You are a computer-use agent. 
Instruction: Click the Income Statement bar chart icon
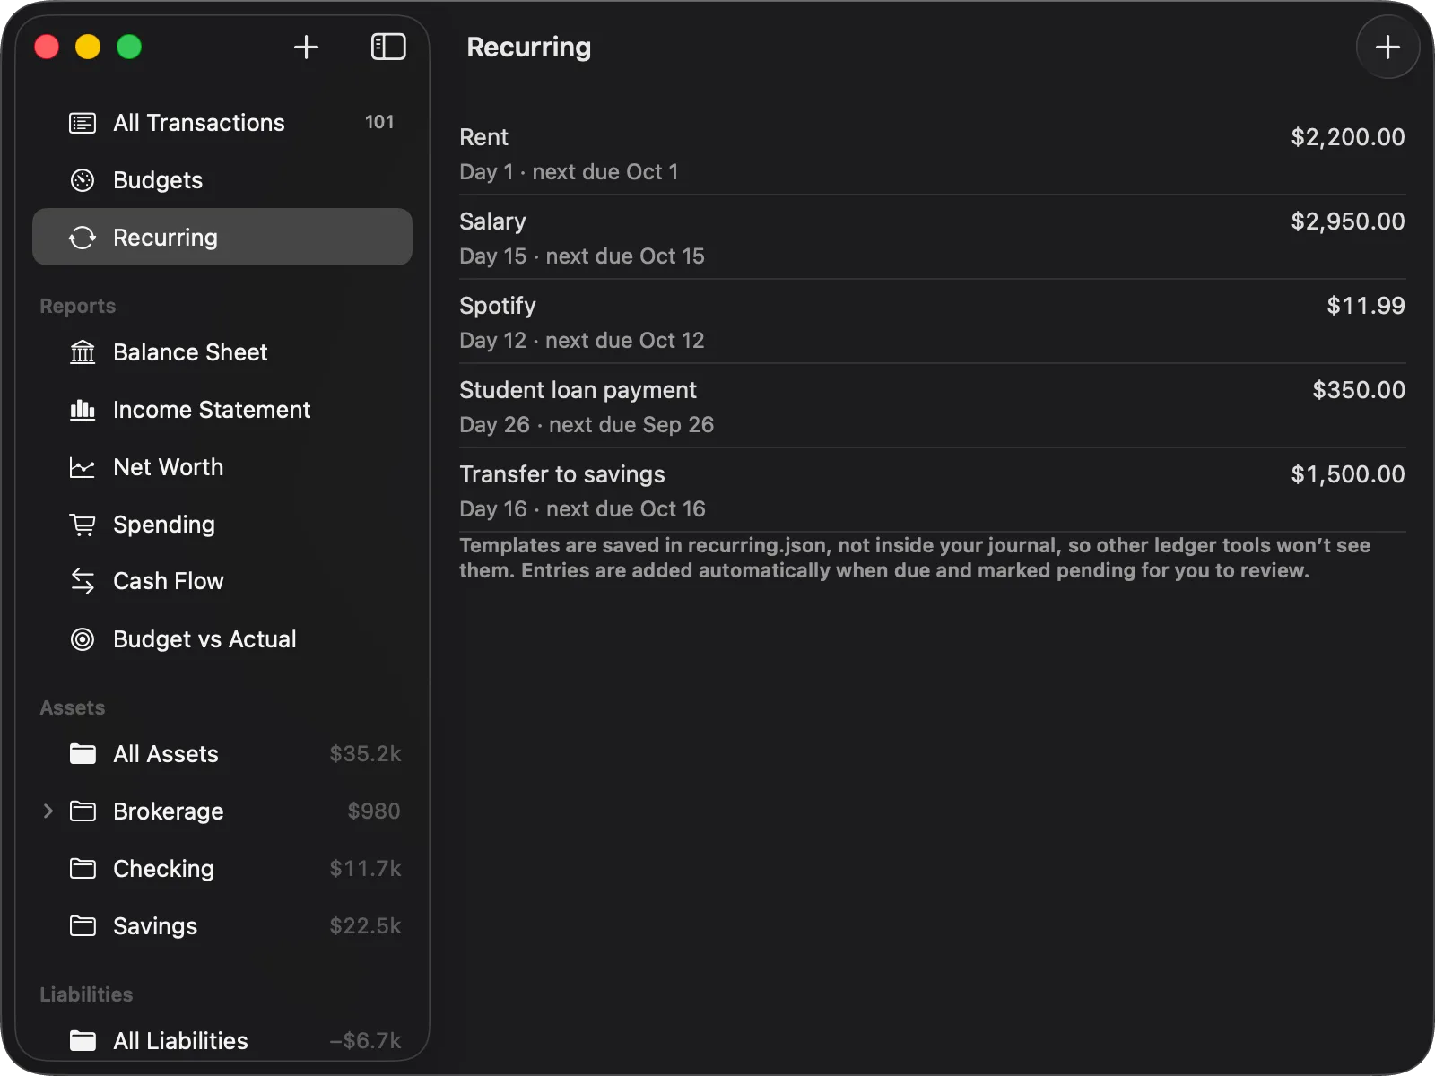(x=83, y=410)
